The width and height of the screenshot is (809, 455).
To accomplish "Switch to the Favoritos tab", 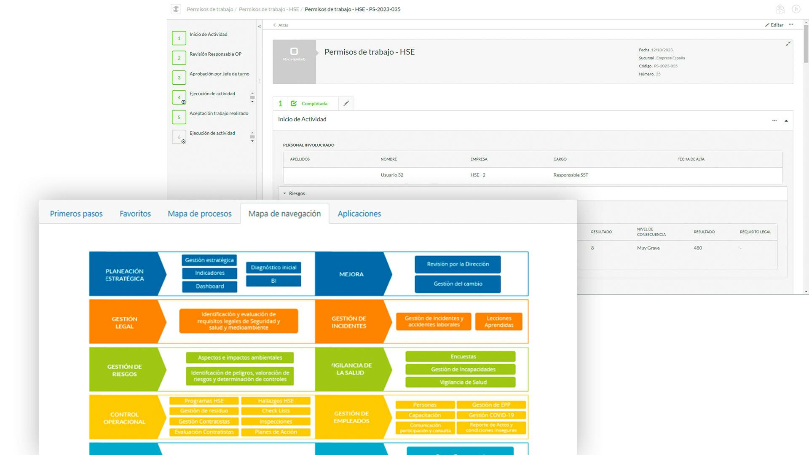I will tap(135, 214).
